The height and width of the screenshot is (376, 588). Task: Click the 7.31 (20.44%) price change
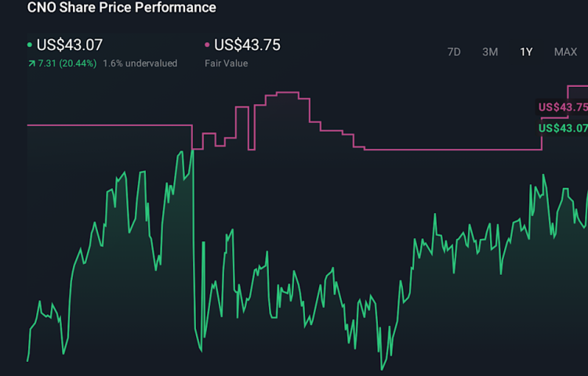pyautogui.click(x=67, y=63)
